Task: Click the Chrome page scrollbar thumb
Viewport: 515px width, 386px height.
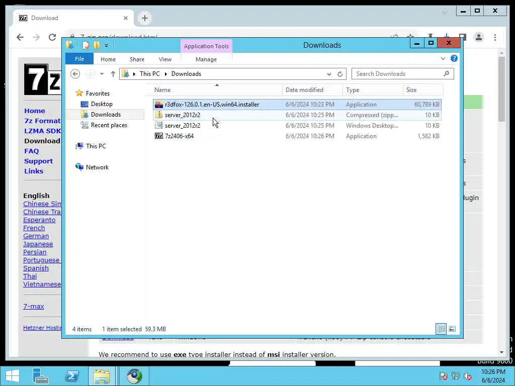Action: pyautogui.click(x=501, y=89)
